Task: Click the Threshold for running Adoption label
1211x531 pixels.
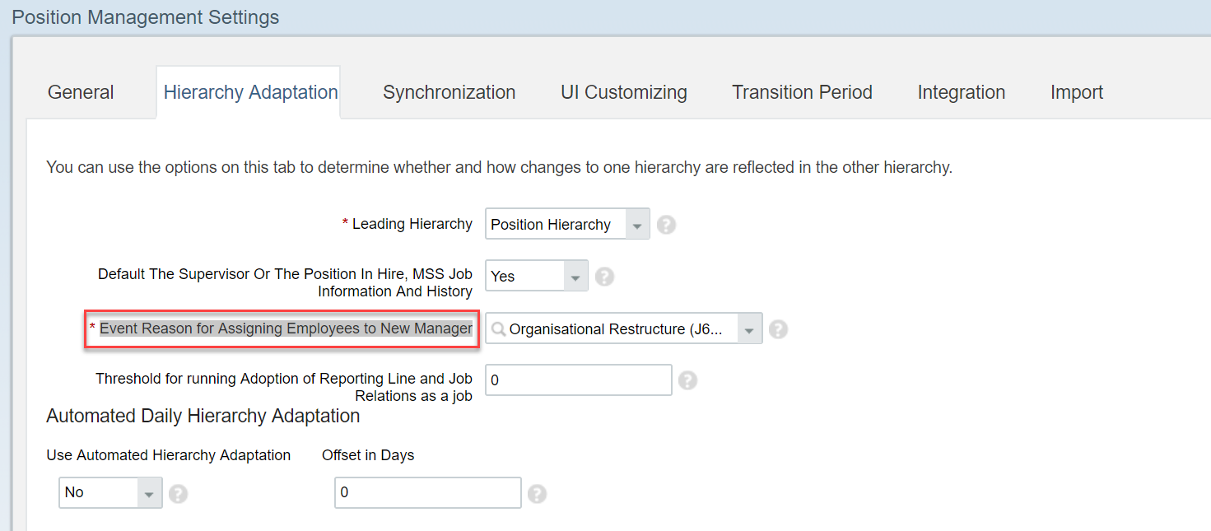Action: [x=284, y=387]
